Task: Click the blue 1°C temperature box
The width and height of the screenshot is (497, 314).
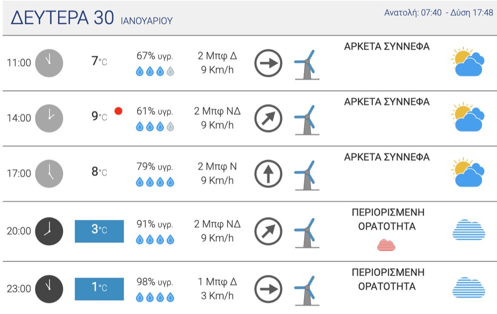Action: click(x=99, y=289)
